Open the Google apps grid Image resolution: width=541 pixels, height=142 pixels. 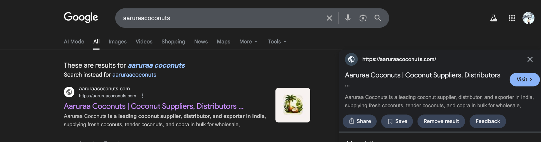pos(512,18)
